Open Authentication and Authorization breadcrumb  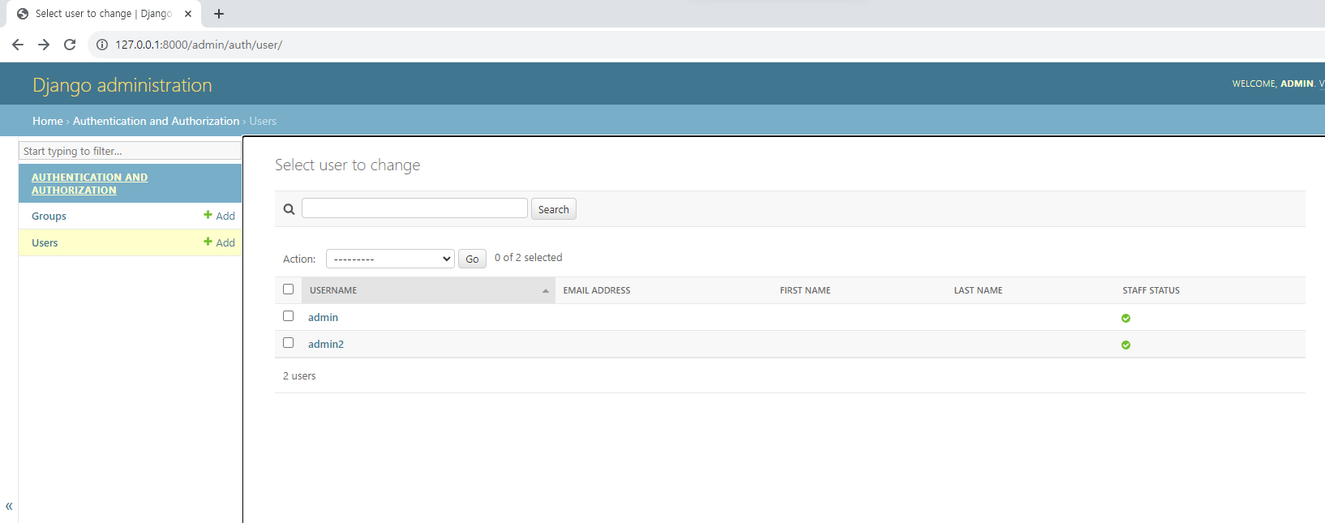(x=157, y=121)
